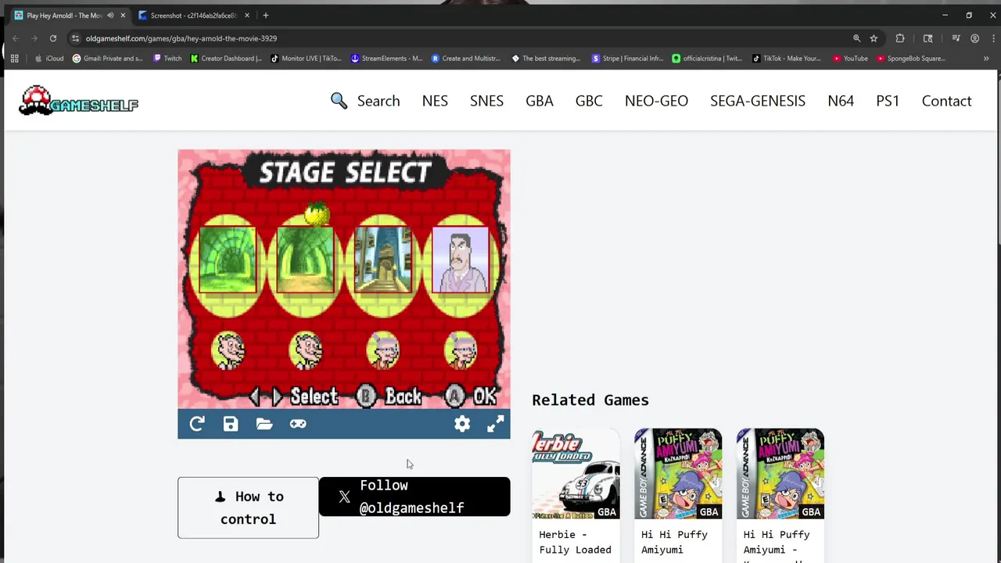This screenshot has width=1001, height=563.
Task: Click the emulator restart icon
Action: coord(197,424)
